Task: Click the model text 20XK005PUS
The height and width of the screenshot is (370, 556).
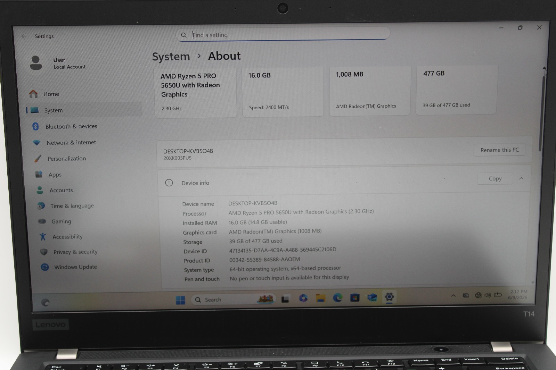Action: click(177, 158)
